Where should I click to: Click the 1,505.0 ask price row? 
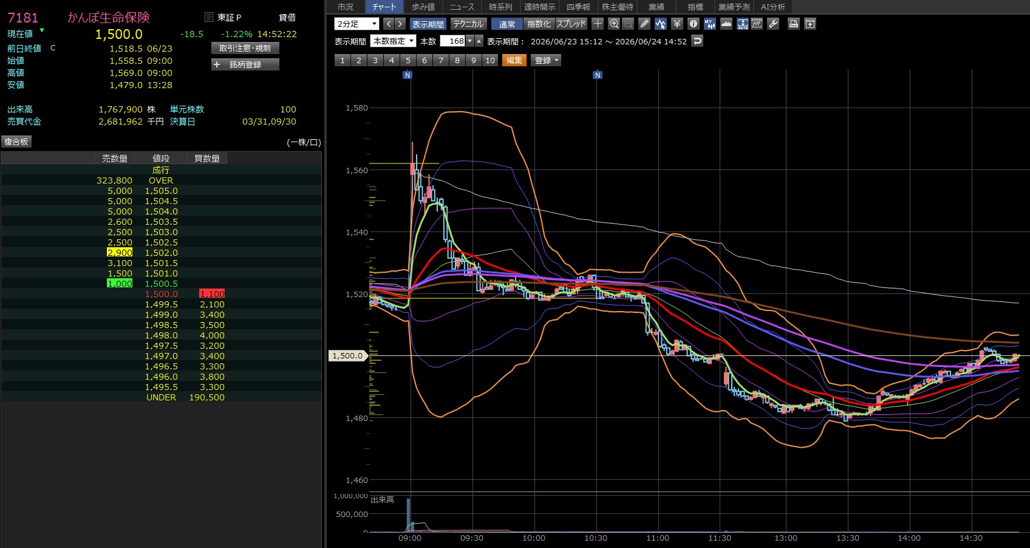161,191
